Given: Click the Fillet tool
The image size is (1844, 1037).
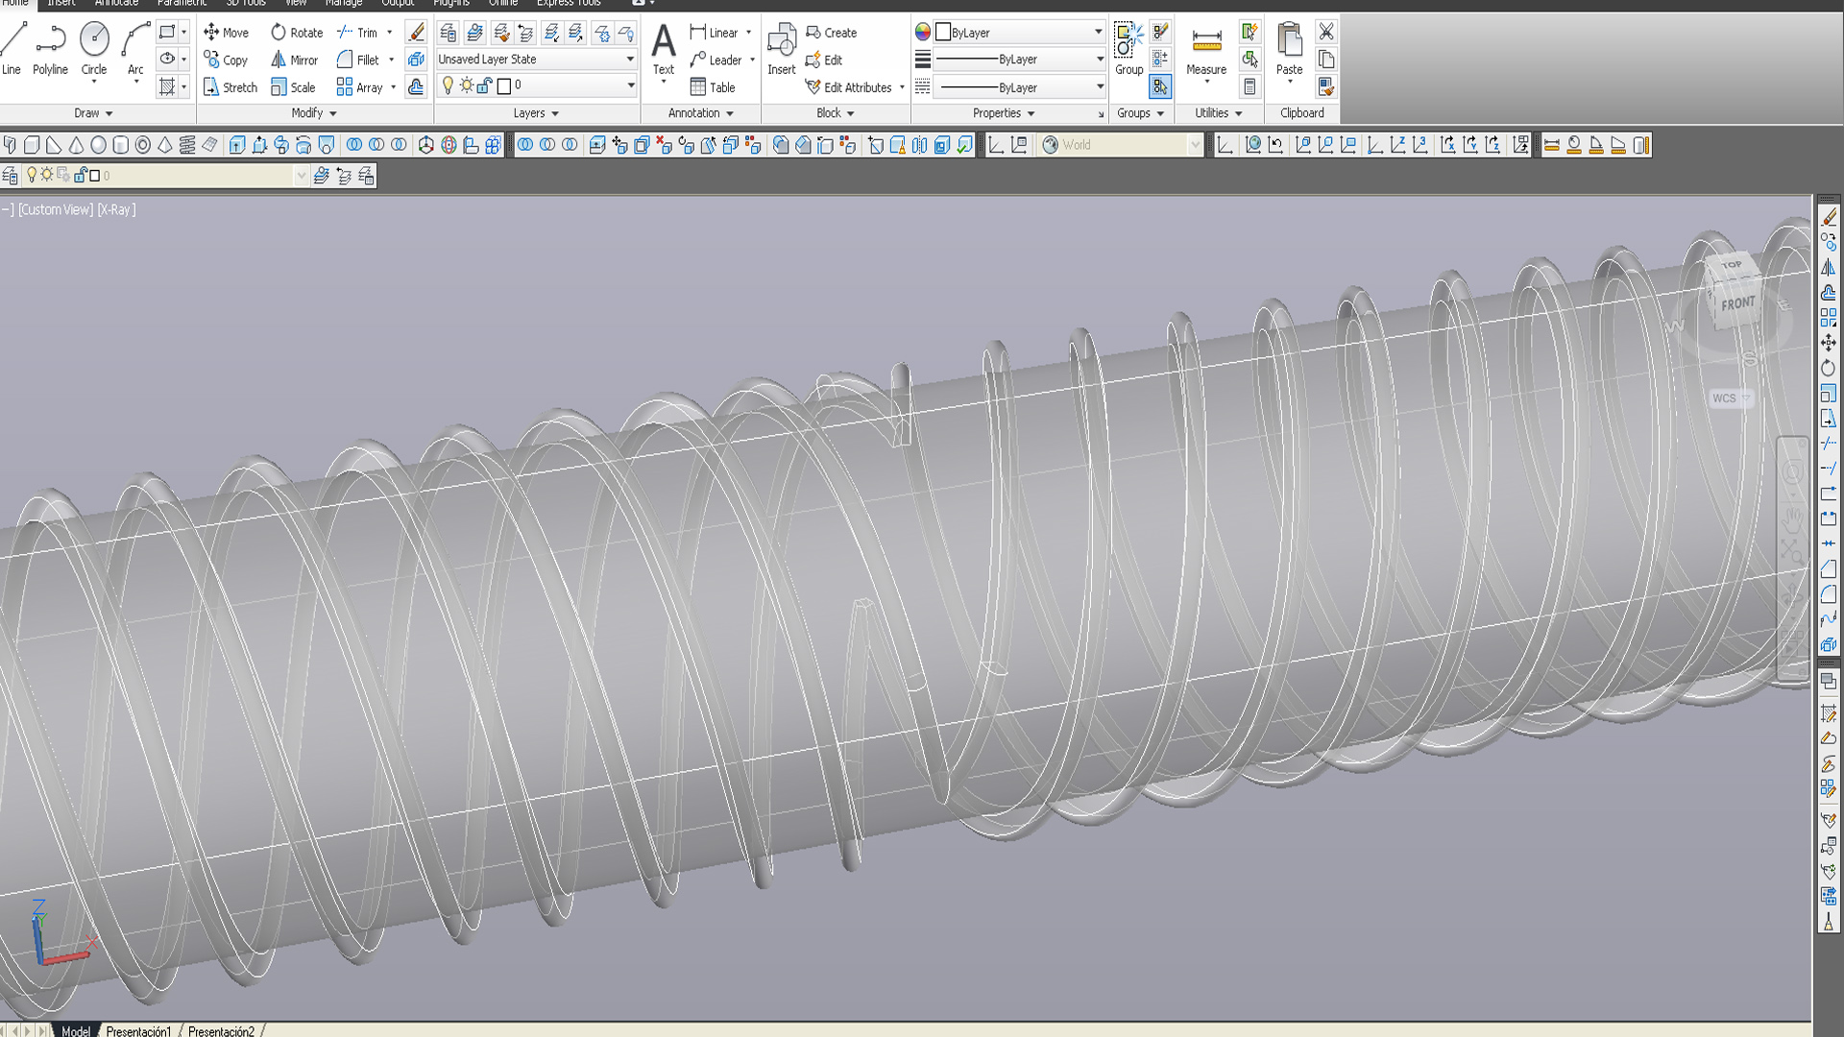Looking at the screenshot, I should [357, 60].
